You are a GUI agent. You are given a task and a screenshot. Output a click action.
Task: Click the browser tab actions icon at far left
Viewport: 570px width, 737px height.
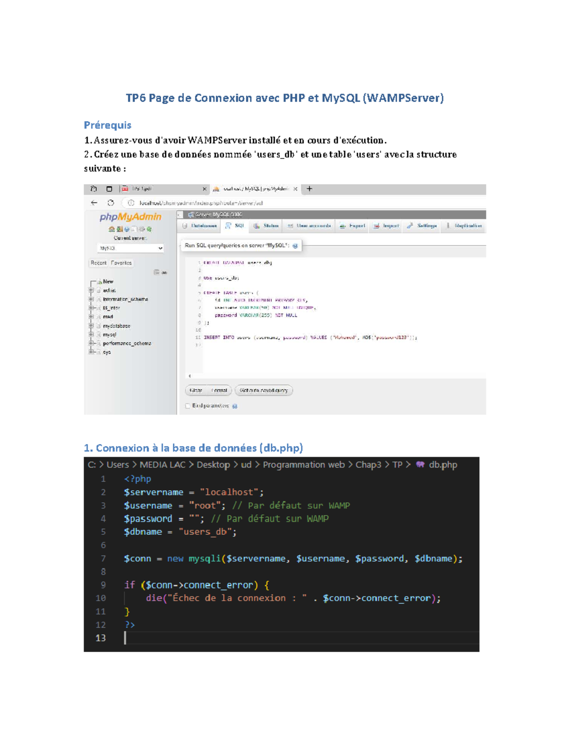(94, 189)
